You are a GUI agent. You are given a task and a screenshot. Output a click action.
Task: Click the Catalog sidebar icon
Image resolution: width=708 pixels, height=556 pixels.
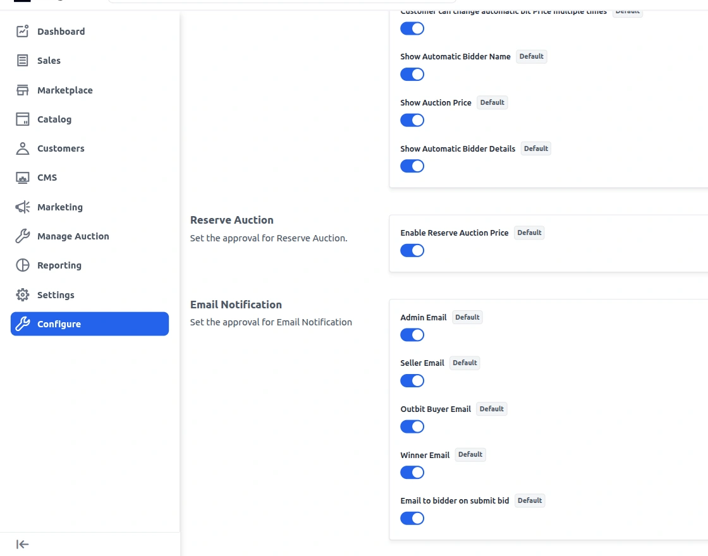point(21,119)
